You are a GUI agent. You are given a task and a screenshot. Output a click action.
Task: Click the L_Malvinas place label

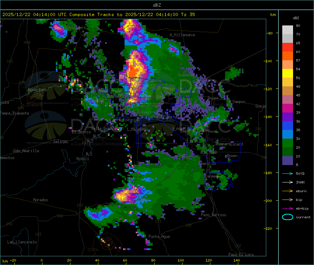[137, 129]
